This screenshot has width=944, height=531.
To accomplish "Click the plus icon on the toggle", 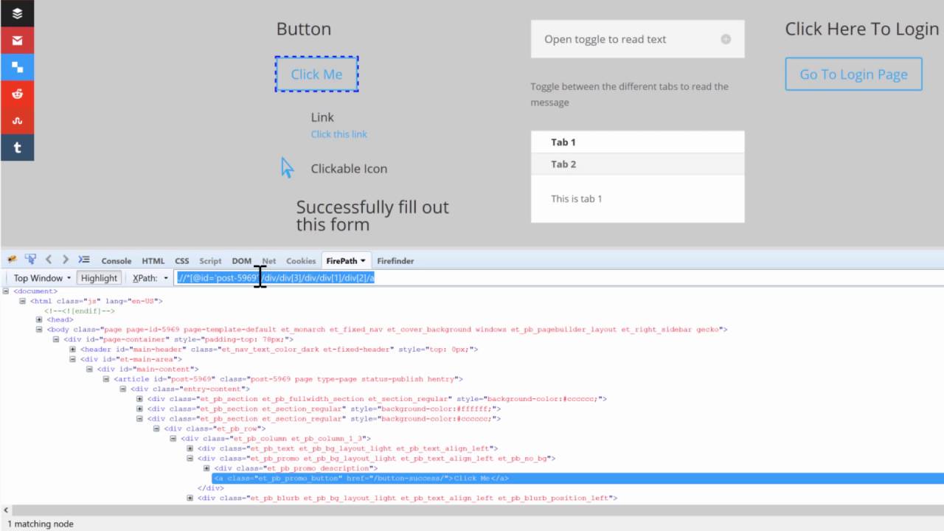I will pyautogui.click(x=726, y=39).
